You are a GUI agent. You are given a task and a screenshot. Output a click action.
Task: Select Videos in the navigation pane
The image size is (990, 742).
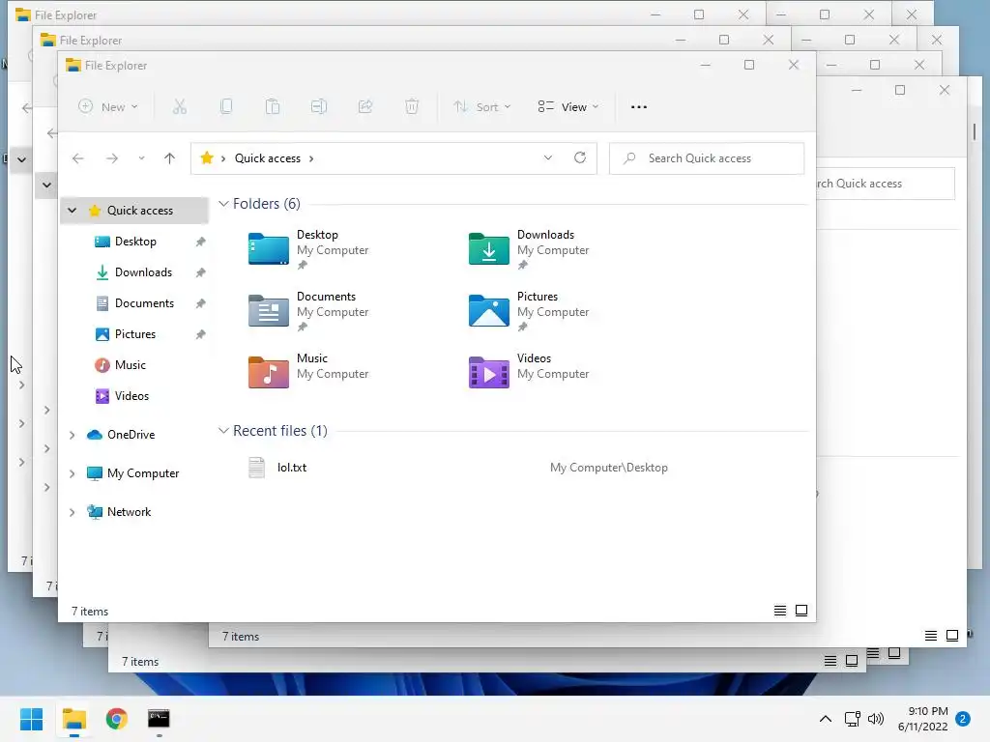(131, 395)
